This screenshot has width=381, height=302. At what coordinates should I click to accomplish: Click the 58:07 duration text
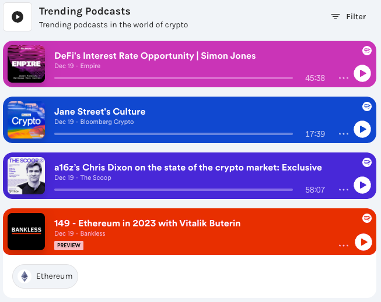[315, 190]
